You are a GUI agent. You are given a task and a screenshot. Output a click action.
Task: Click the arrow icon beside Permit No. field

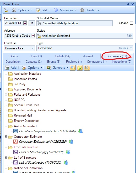25,23
